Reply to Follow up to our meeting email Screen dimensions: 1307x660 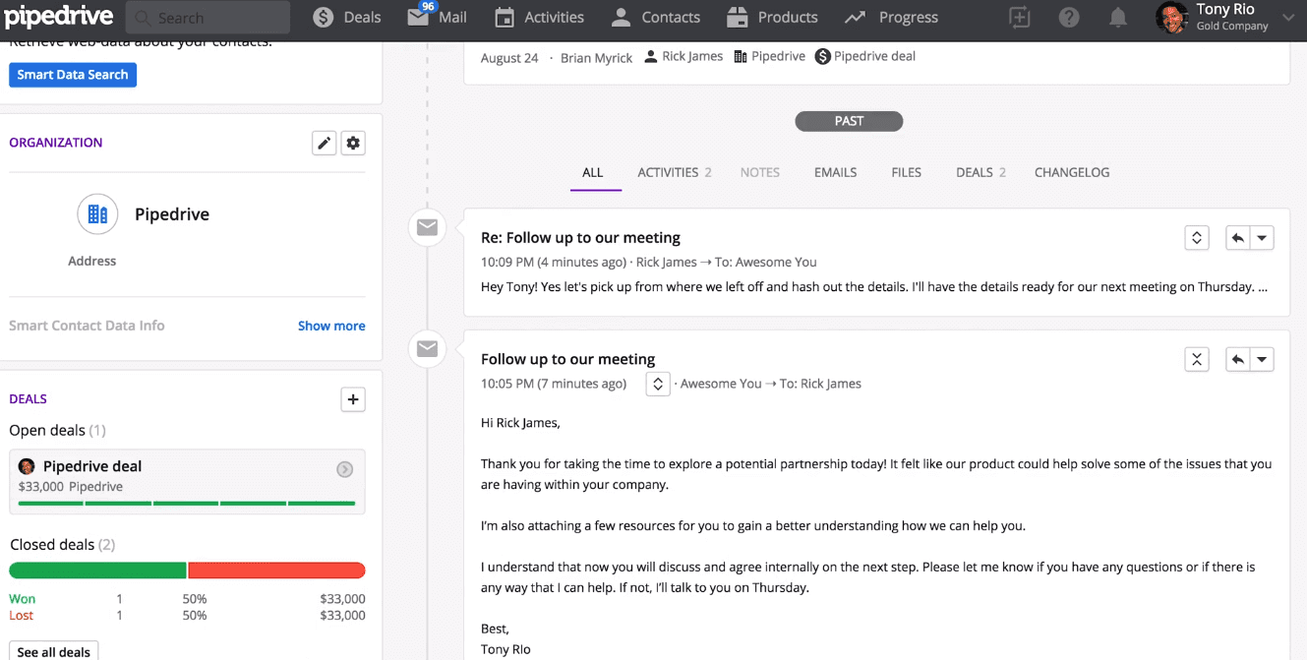[x=1237, y=359]
